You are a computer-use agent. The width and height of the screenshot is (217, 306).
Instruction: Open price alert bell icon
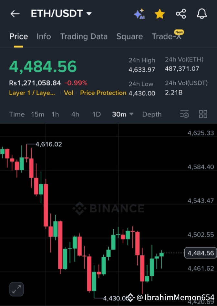tap(202, 14)
